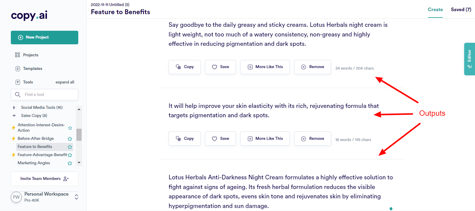Click the New Project button

(x=45, y=37)
